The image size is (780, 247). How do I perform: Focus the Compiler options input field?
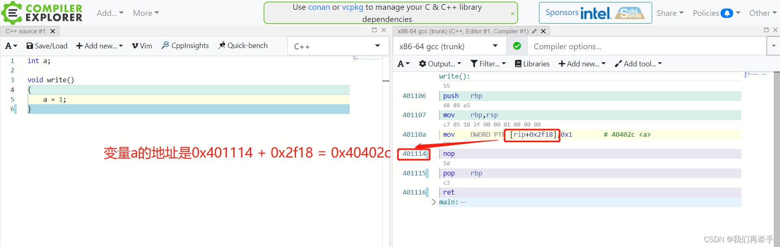(x=646, y=46)
